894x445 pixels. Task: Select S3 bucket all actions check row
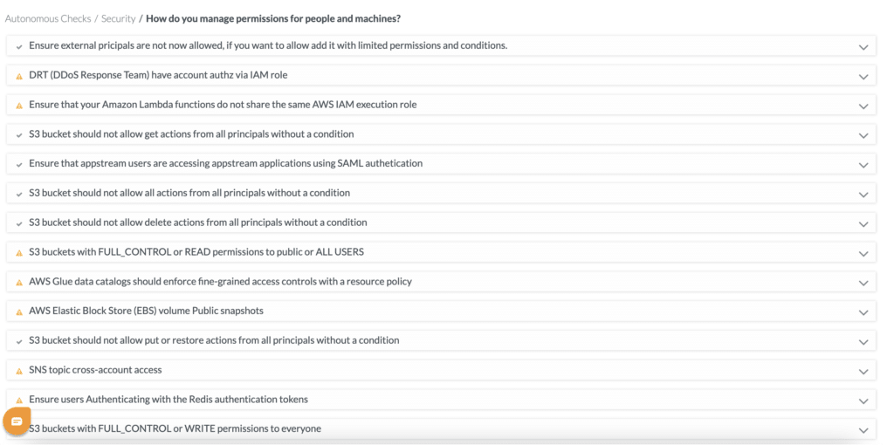tap(189, 193)
